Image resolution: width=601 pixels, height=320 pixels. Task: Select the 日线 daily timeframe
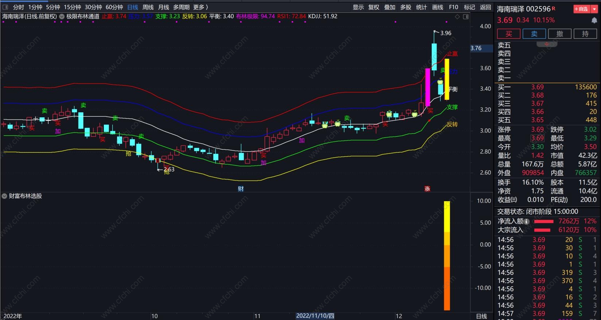[x=133, y=7]
